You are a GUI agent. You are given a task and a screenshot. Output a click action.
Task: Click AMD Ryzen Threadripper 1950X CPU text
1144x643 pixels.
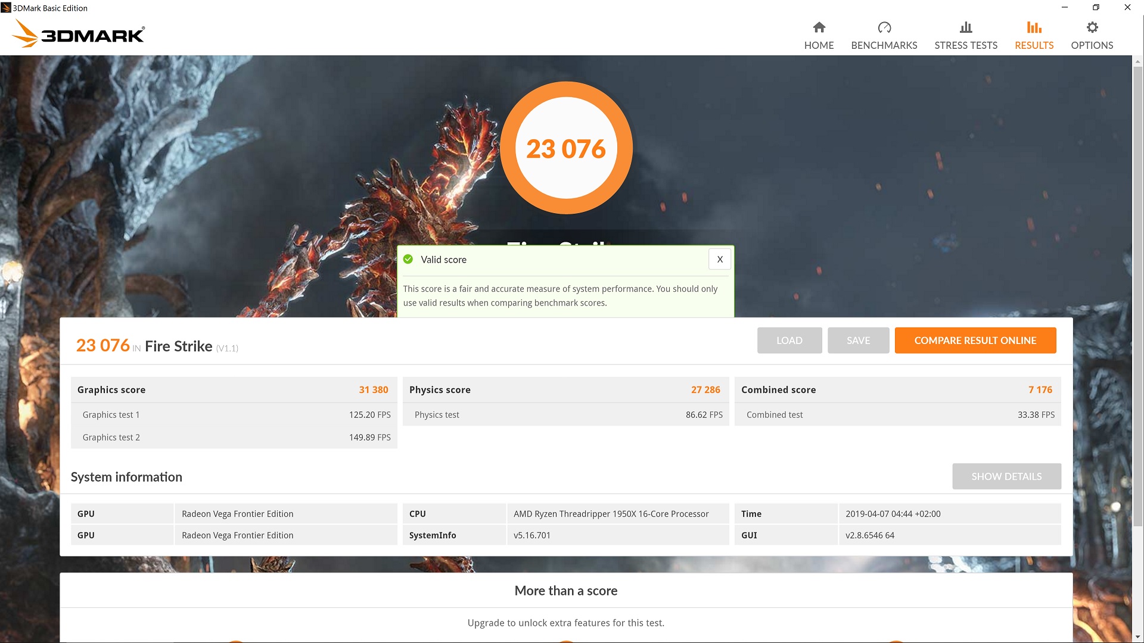point(611,514)
